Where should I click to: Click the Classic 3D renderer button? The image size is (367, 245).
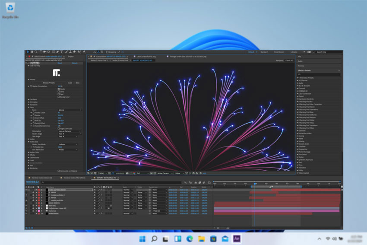(289, 60)
